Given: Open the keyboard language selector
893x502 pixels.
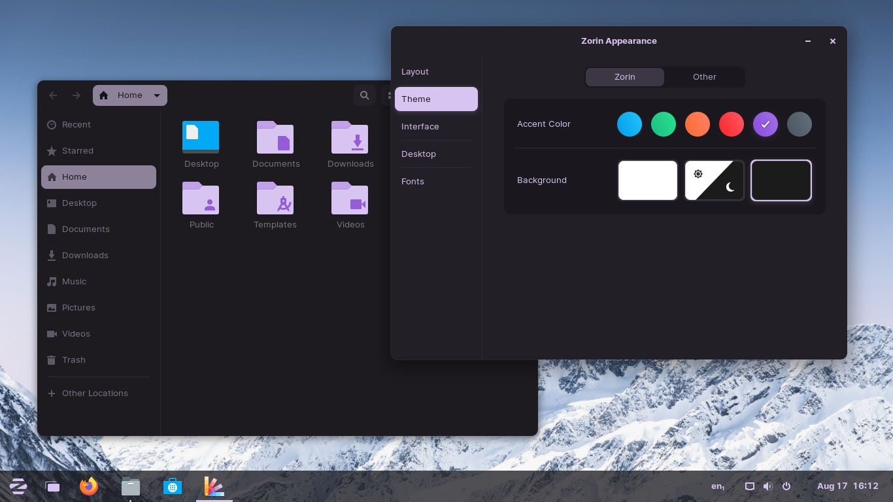Looking at the screenshot, I should pyautogui.click(x=718, y=486).
